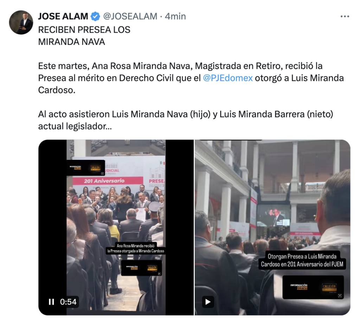The width and height of the screenshot is (360, 321).
Task: Click the @PJEdomex mention link
Action: coord(227,78)
